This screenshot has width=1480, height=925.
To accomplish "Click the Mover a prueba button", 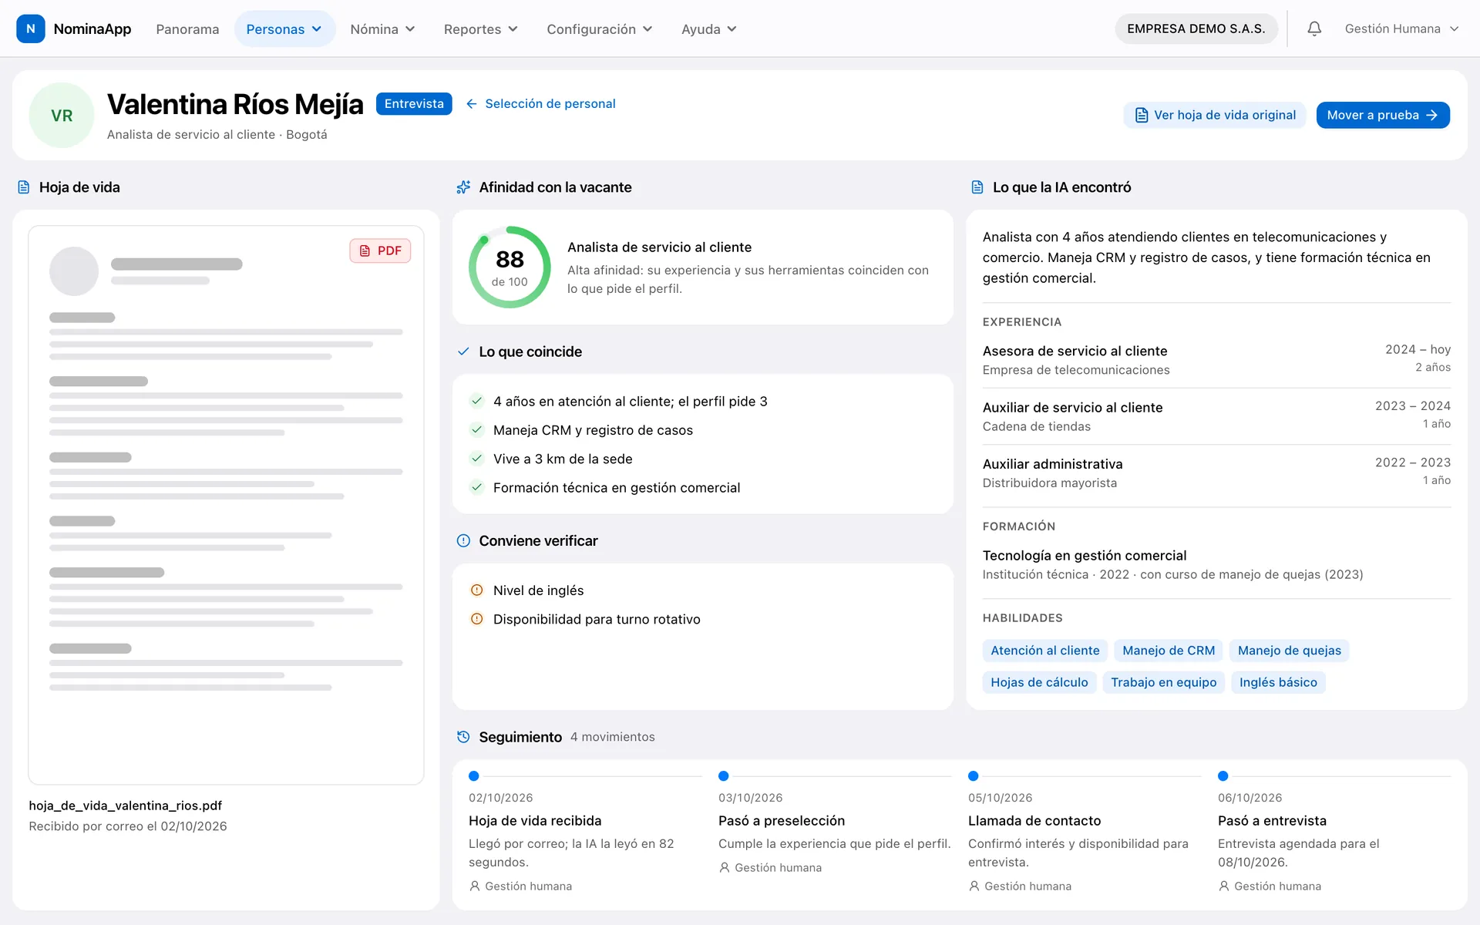I will [x=1383, y=115].
